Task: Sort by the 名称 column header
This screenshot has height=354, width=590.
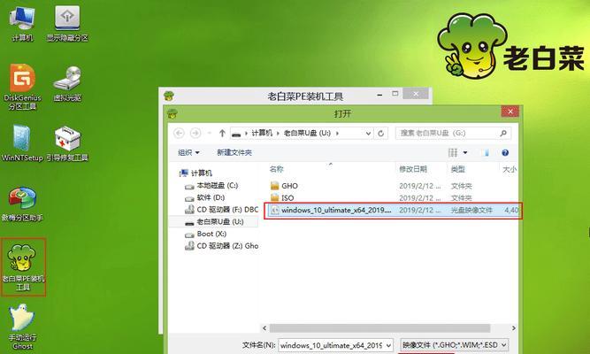Action: coord(277,169)
